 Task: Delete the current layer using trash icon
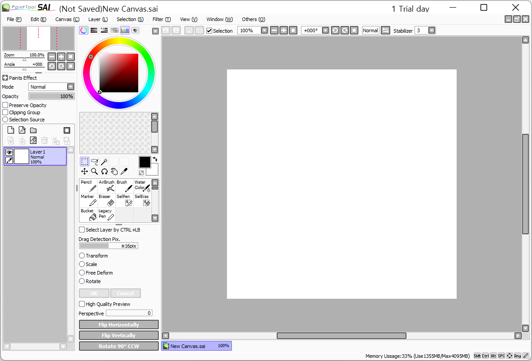[x=44, y=140]
